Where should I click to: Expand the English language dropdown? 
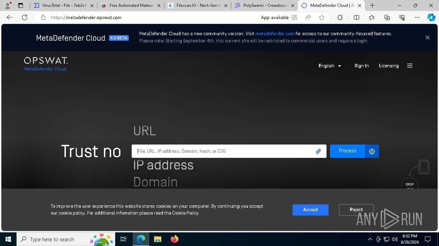(x=330, y=66)
